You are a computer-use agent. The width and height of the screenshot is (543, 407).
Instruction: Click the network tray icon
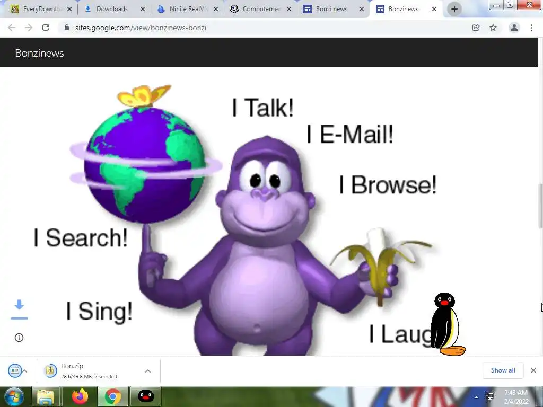(x=489, y=396)
